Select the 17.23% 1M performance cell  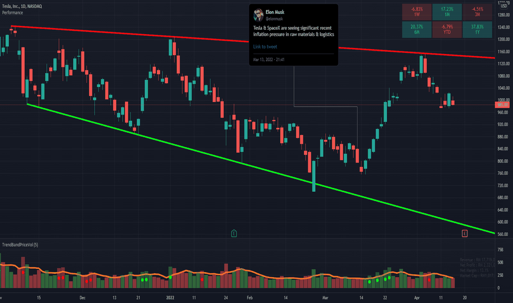coord(447,12)
